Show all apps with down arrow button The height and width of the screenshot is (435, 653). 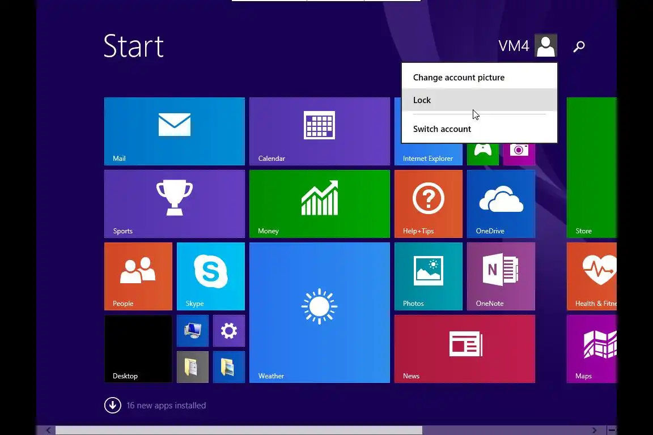pos(112,406)
